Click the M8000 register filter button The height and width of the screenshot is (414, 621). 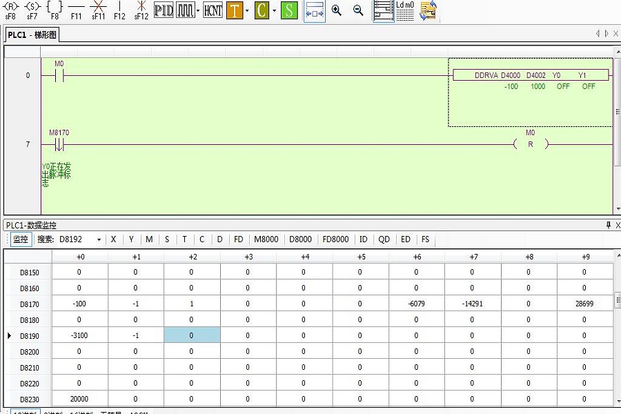pyautogui.click(x=266, y=239)
